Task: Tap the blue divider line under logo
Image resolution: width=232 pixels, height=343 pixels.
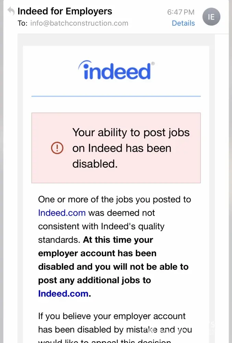Action: point(116,96)
